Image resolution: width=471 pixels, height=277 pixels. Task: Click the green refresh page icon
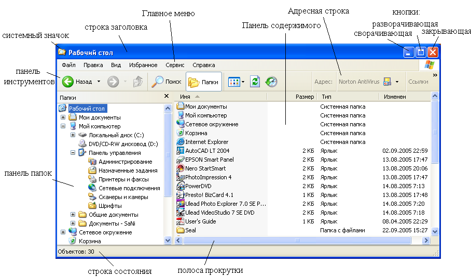(255, 82)
